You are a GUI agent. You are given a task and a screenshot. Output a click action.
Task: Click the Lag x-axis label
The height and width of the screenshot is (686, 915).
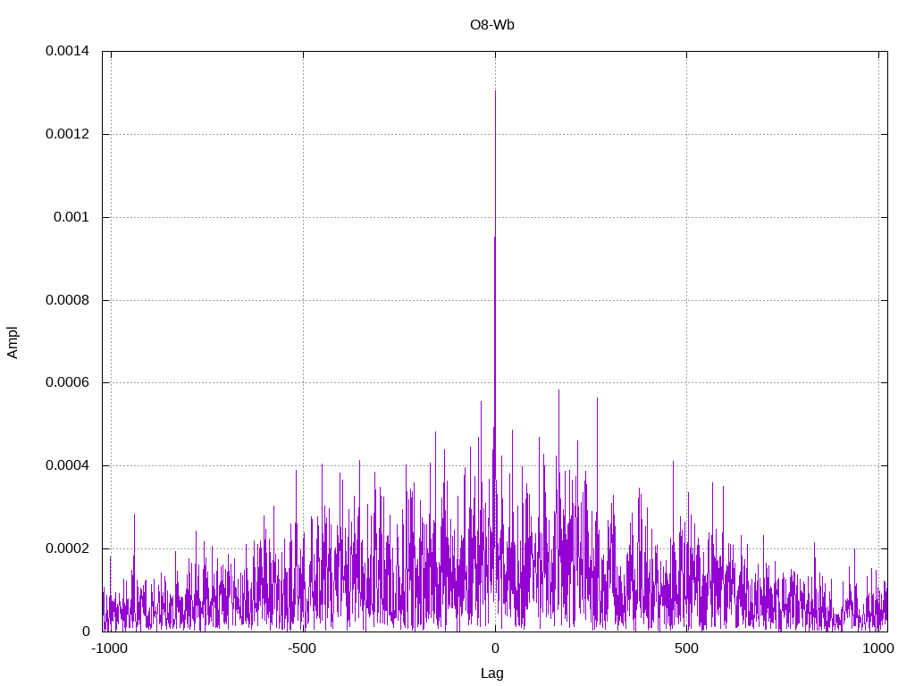(492, 673)
